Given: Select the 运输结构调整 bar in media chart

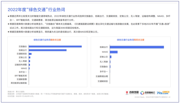Looking at the screenshot, I should [x=29, y=65].
